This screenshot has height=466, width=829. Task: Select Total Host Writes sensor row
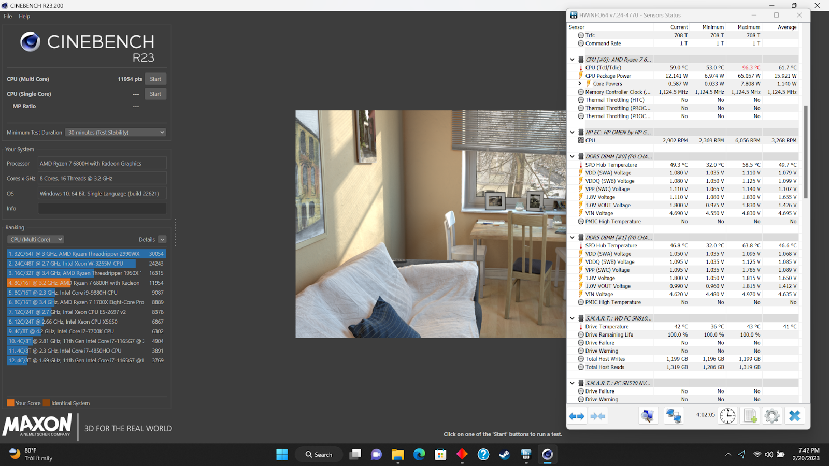click(684, 359)
